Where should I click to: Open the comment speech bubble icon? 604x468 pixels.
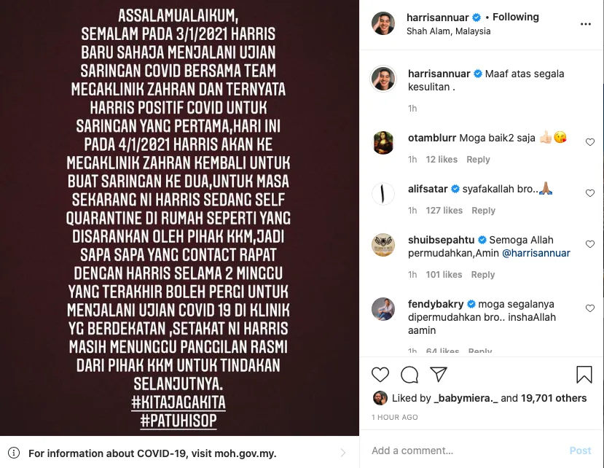(x=409, y=374)
